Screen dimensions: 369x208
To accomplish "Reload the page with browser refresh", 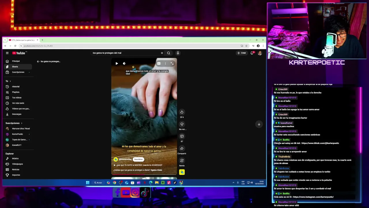I will 15,46.
